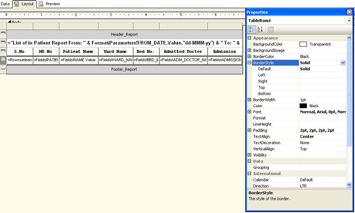Click the BorderStyle Right value field
Viewport: 355px width, 213px height.
[x=323, y=81]
